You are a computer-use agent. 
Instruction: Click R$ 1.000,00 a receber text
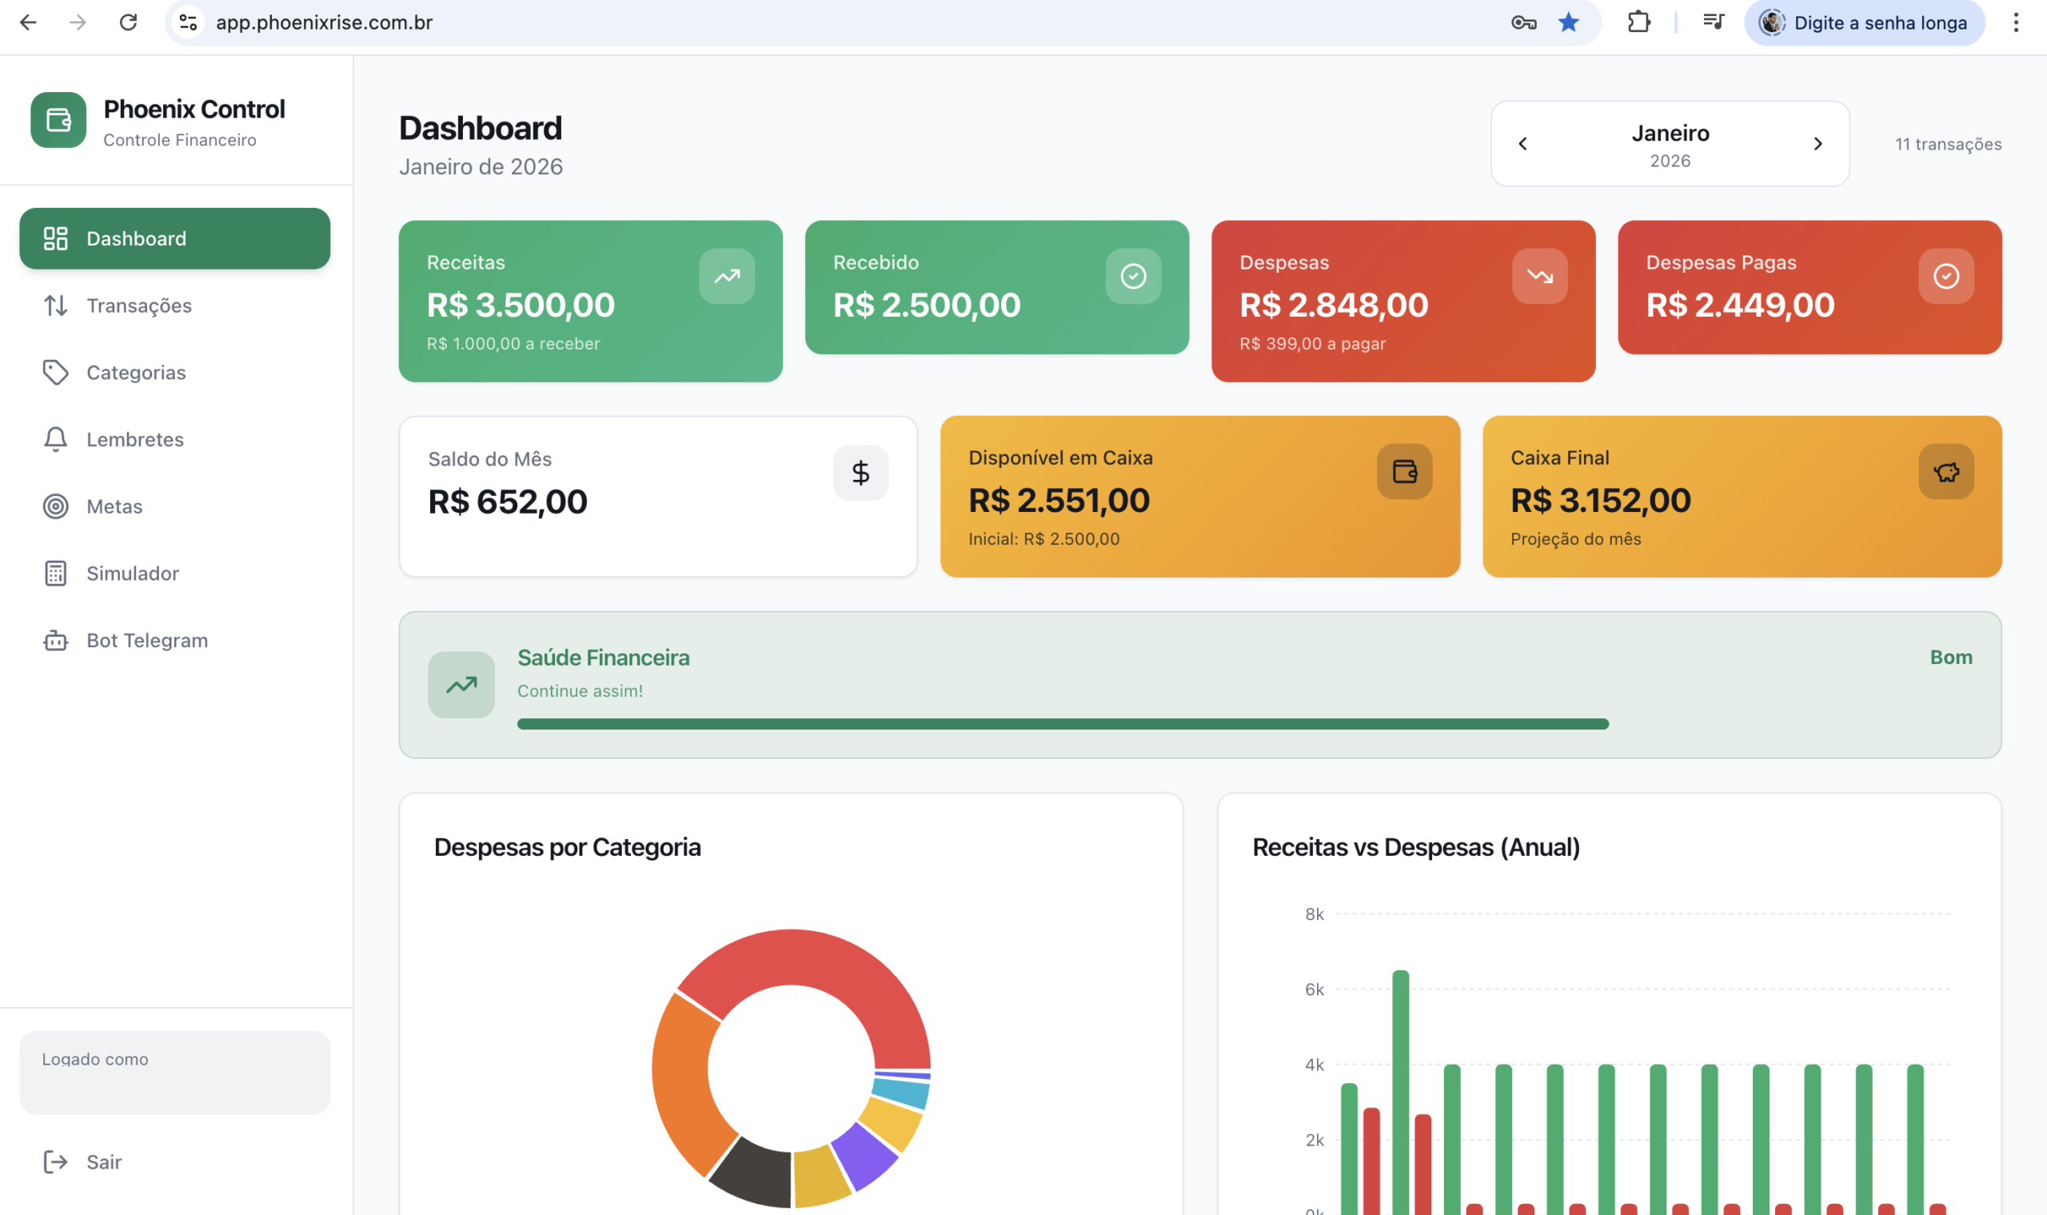pyautogui.click(x=513, y=344)
